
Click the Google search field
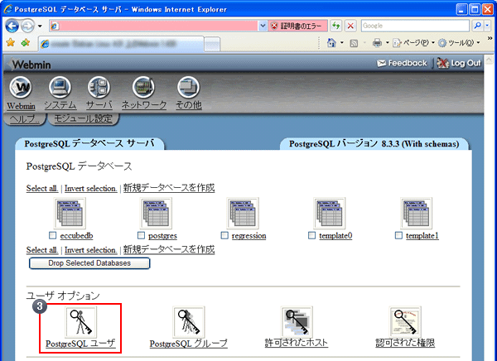pyautogui.click(x=415, y=26)
